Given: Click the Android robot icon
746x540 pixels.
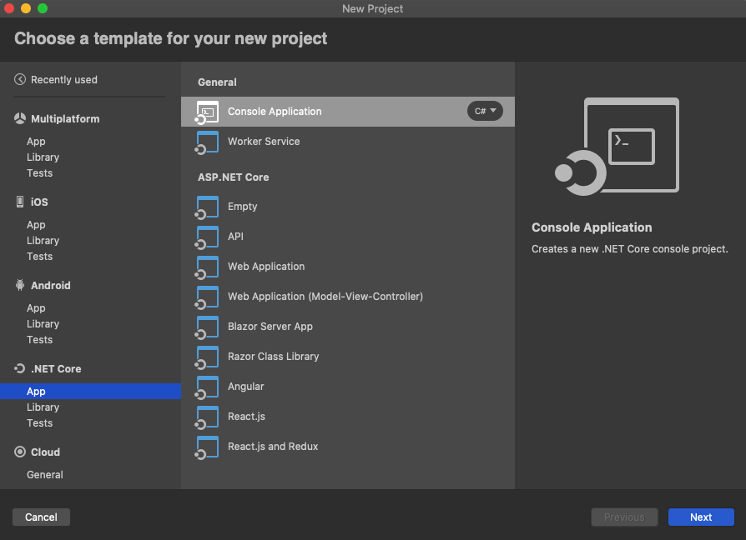Looking at the screenshot, I should tap(20, 285).
